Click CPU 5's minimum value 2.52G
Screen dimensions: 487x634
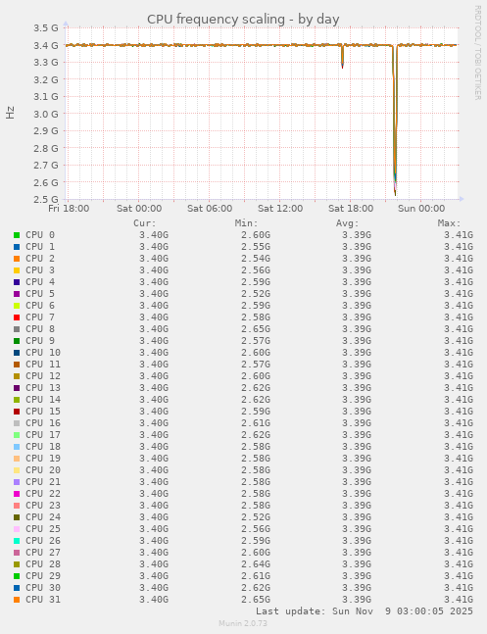pos(256,294)
